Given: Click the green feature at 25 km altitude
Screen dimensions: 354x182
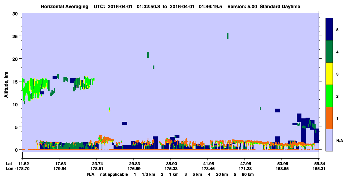Looking at the screenshot, I should tap(228, 36).
